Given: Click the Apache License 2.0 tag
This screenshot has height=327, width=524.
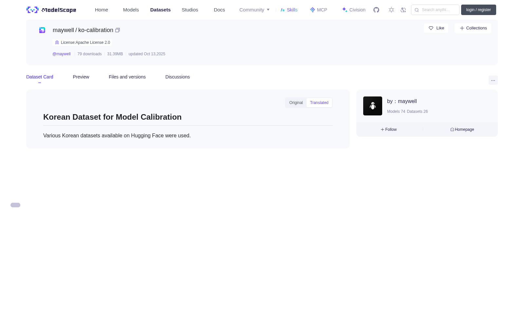Looking at the screenshot, I should [82, 43].
